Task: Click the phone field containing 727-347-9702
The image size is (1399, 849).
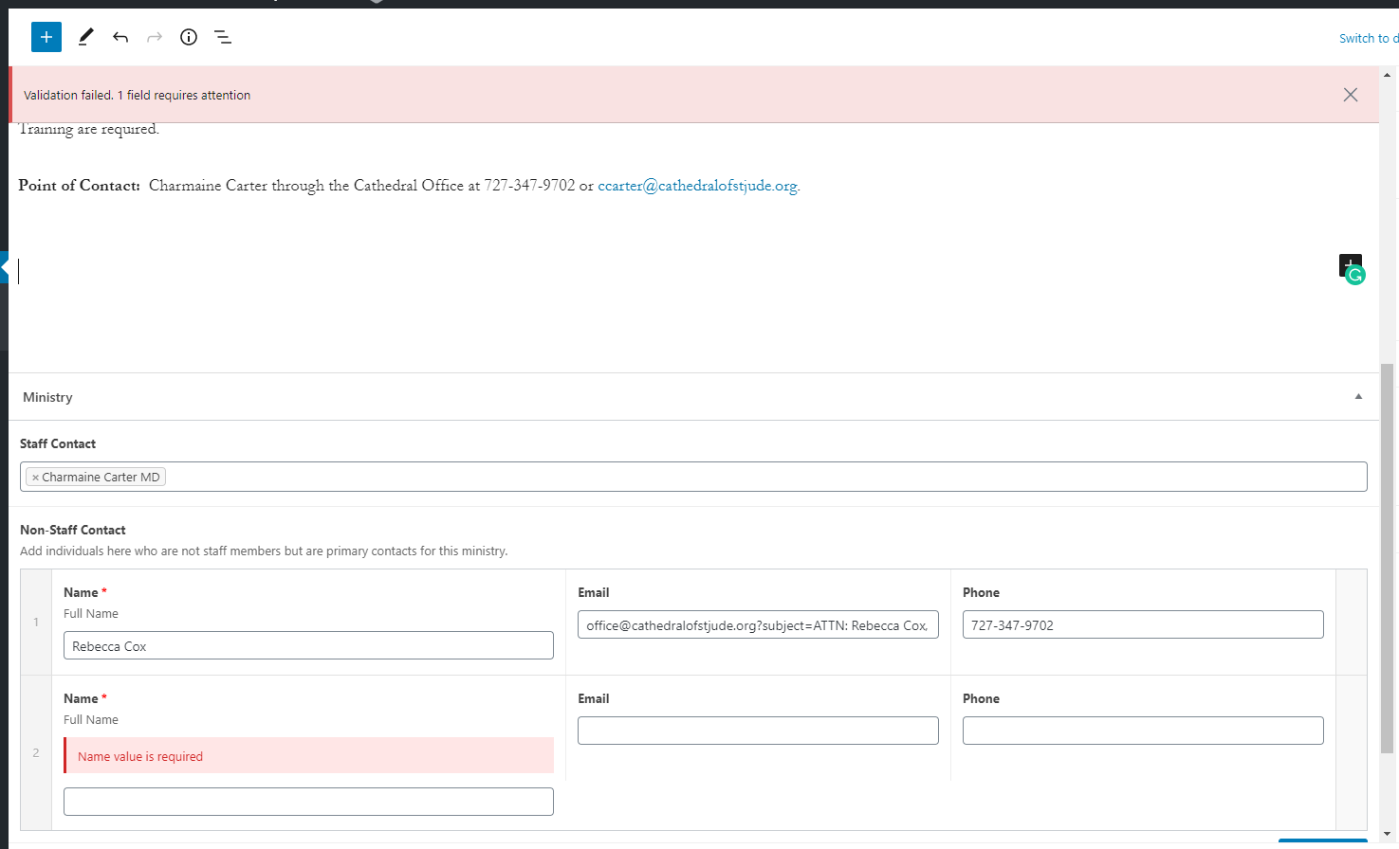Action: click(x=1142, y=625)
